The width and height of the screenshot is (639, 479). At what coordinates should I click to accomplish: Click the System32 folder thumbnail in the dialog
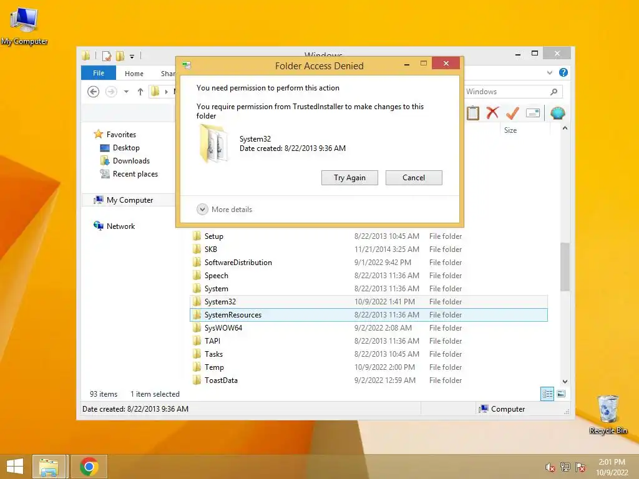click(x=213, y=144)
